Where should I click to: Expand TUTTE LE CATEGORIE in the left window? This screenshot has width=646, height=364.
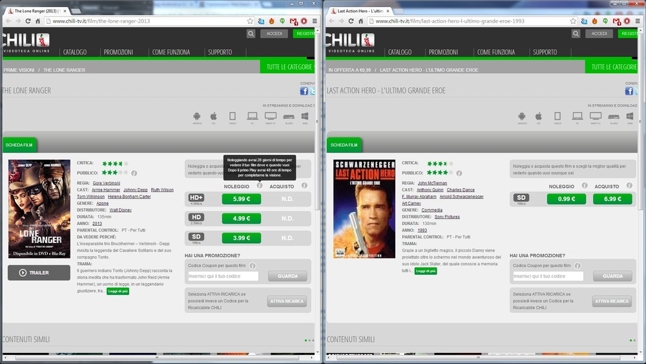coord(289,67)
